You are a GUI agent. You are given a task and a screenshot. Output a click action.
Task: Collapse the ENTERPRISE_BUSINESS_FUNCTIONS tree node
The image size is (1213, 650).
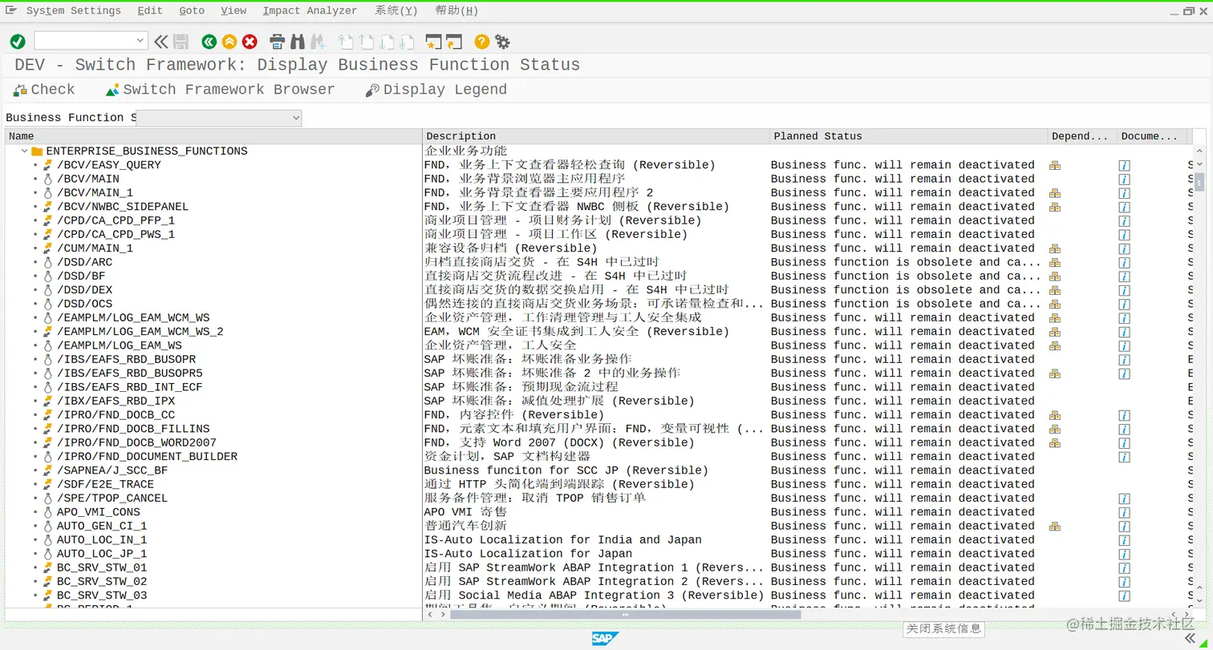[x=25, y=151]
